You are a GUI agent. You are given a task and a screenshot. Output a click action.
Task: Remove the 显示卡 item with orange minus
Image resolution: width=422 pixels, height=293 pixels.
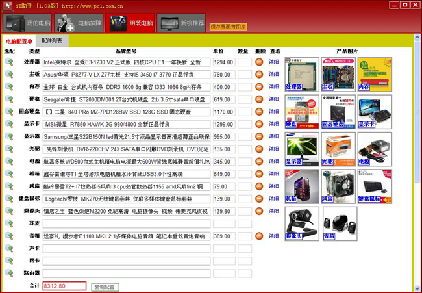(259, 124)
